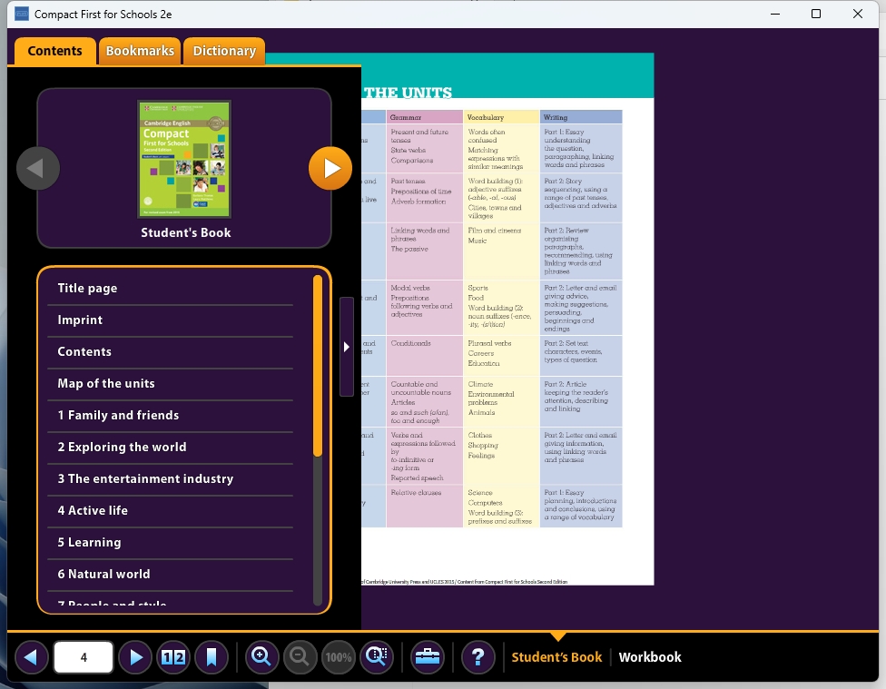This screenshot has height=689, width=886.
Task: Open unit 2 Exploring the world
Action: pos(170,448)
